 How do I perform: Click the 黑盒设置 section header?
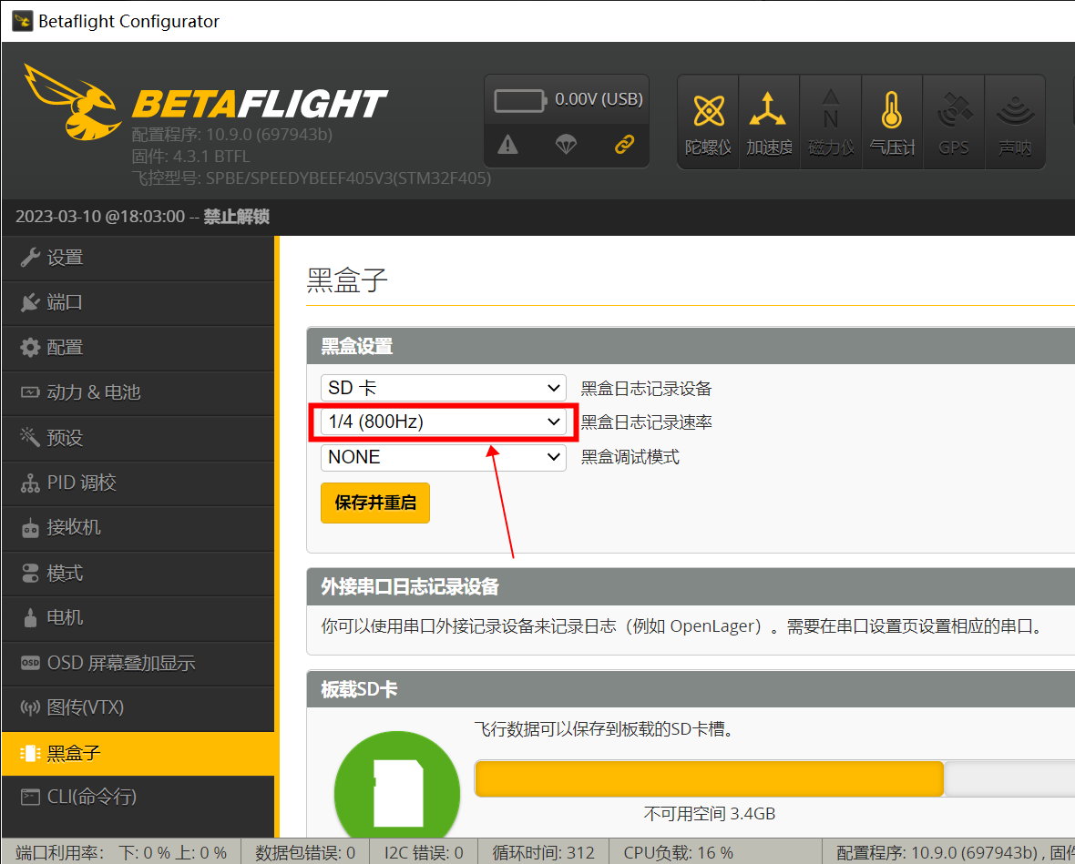click(691, 346)
